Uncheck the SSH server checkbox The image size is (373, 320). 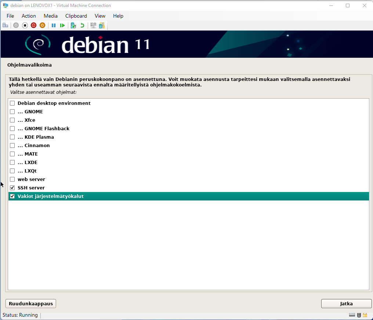(12, 188)
